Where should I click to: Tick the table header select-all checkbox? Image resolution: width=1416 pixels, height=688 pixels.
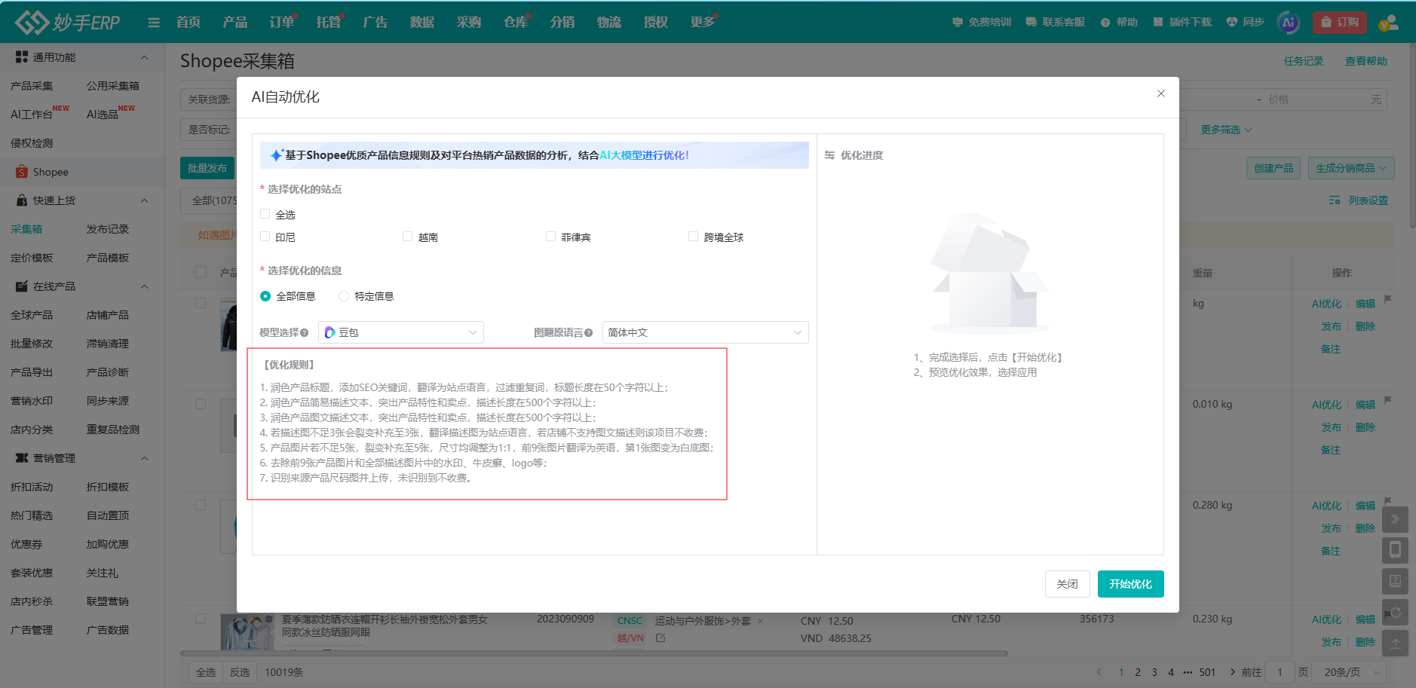[201, 272]
